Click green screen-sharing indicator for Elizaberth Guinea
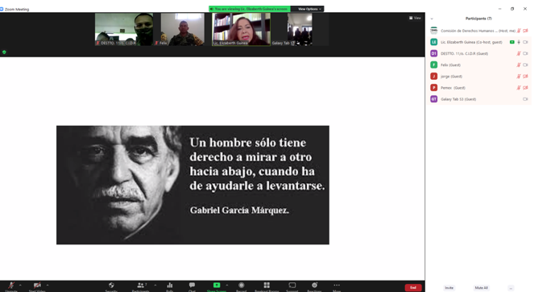 (512, 42)
